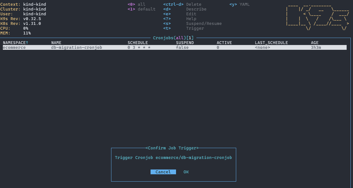The height and width of the screenshot is (188, 353).
Task: Click the ACTIVE column header
Action: pos(224,43)
